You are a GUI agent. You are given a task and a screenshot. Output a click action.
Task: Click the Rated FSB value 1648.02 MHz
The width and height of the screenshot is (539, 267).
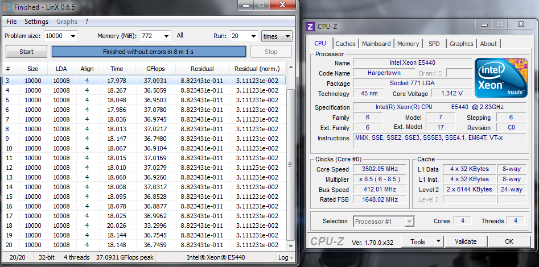[380, 199]
